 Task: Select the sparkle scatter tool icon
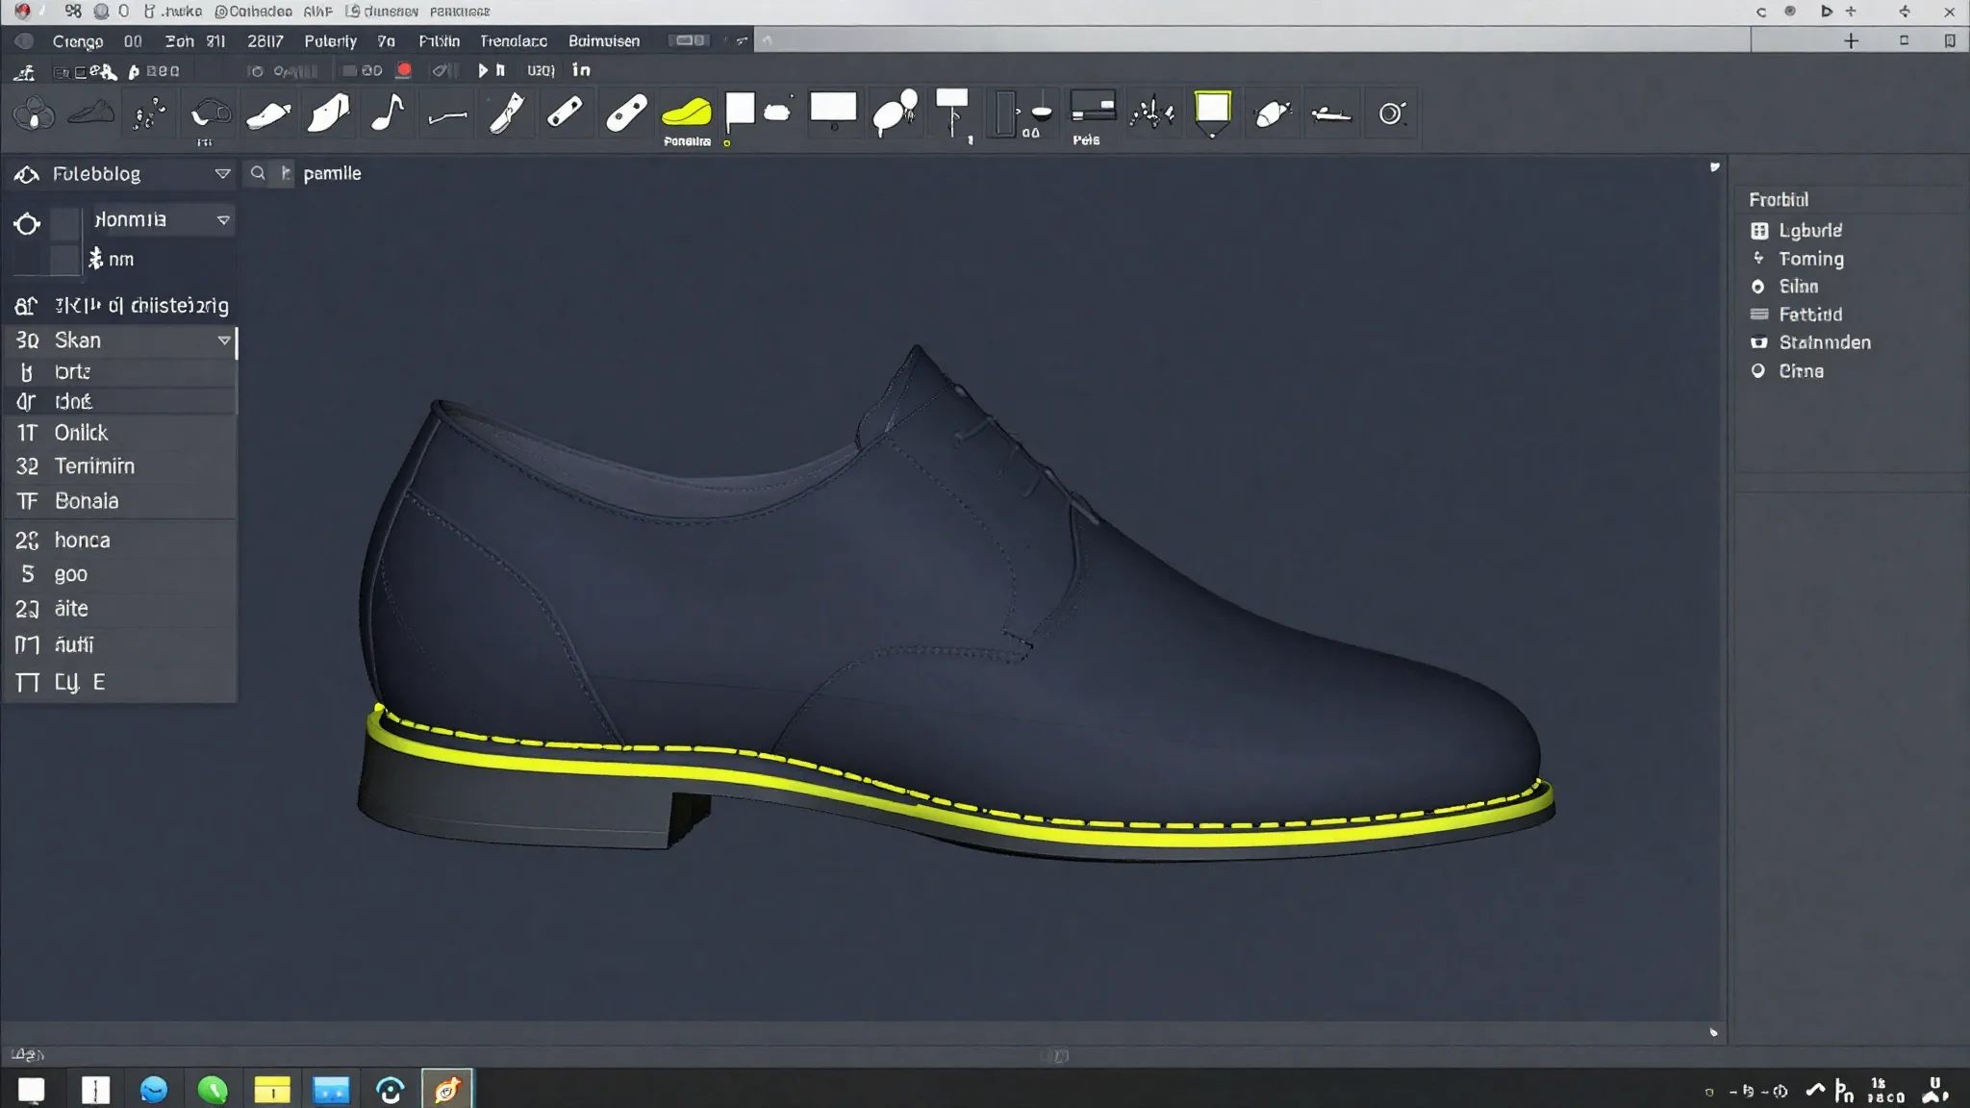(1152, 113)
